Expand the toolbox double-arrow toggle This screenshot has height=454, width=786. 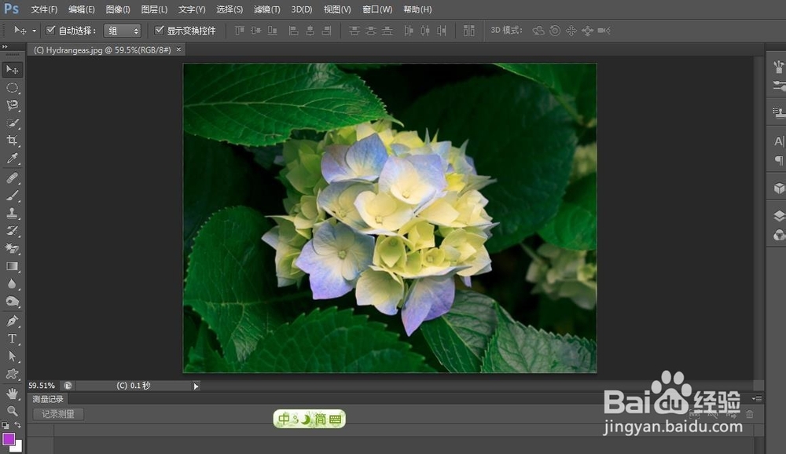pos(5,46)
